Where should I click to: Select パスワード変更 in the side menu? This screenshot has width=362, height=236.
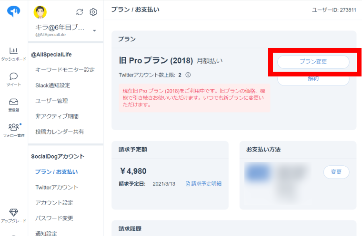coord(54,218)
